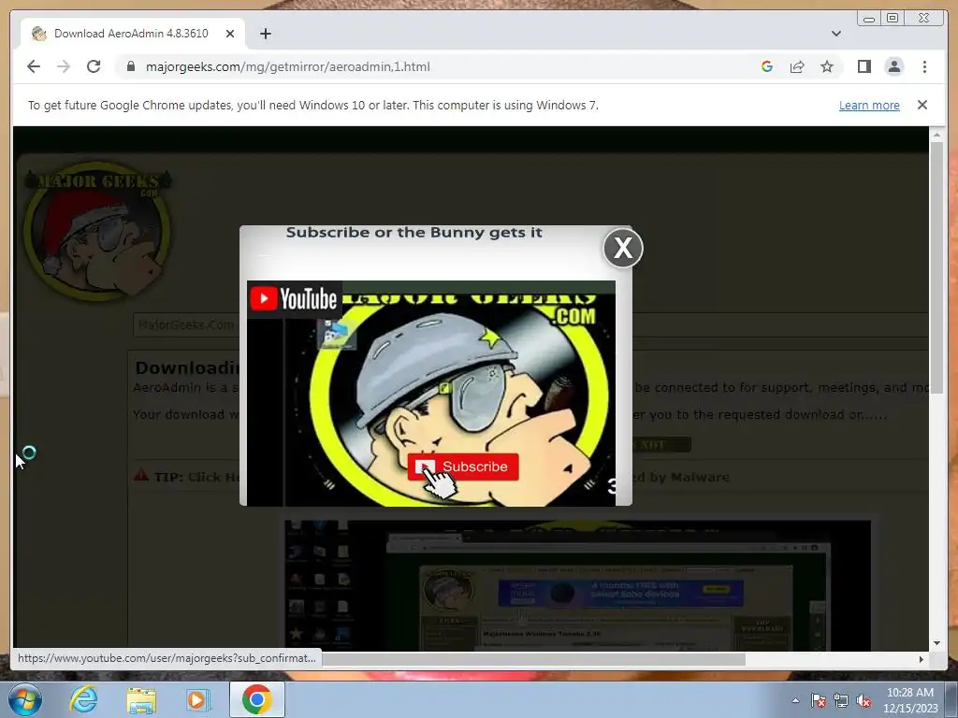
Task: Open the Chrome profile avatar
Action: (893, 66)
